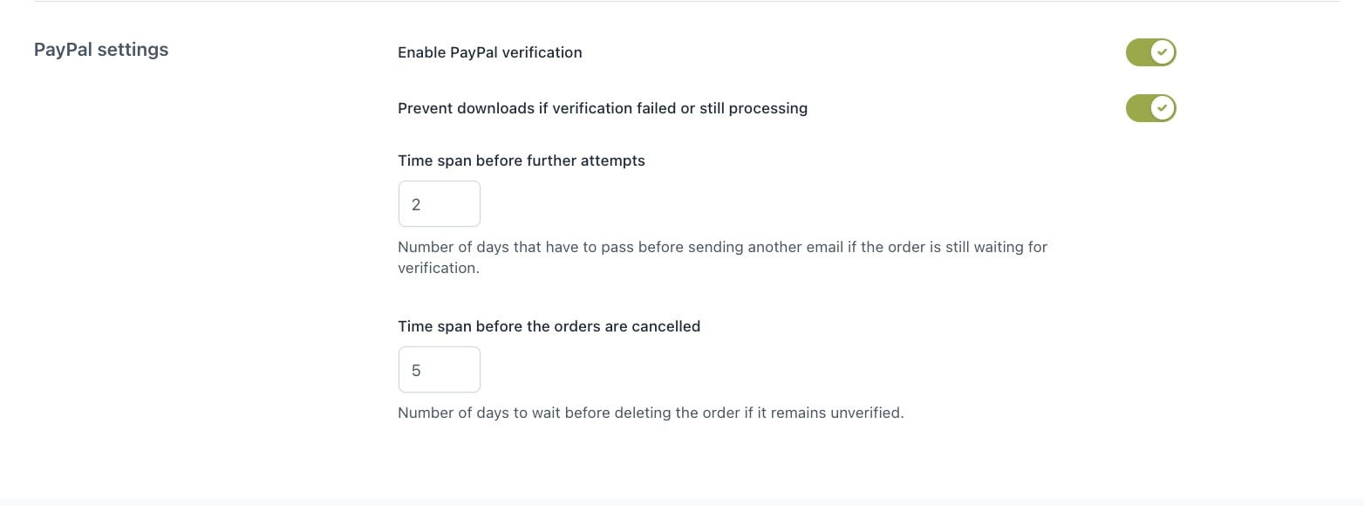Click green track of Enable PayPal verification switch

1137,52
